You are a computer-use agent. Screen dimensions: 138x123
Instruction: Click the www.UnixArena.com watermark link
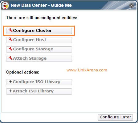tap(87, 70)
